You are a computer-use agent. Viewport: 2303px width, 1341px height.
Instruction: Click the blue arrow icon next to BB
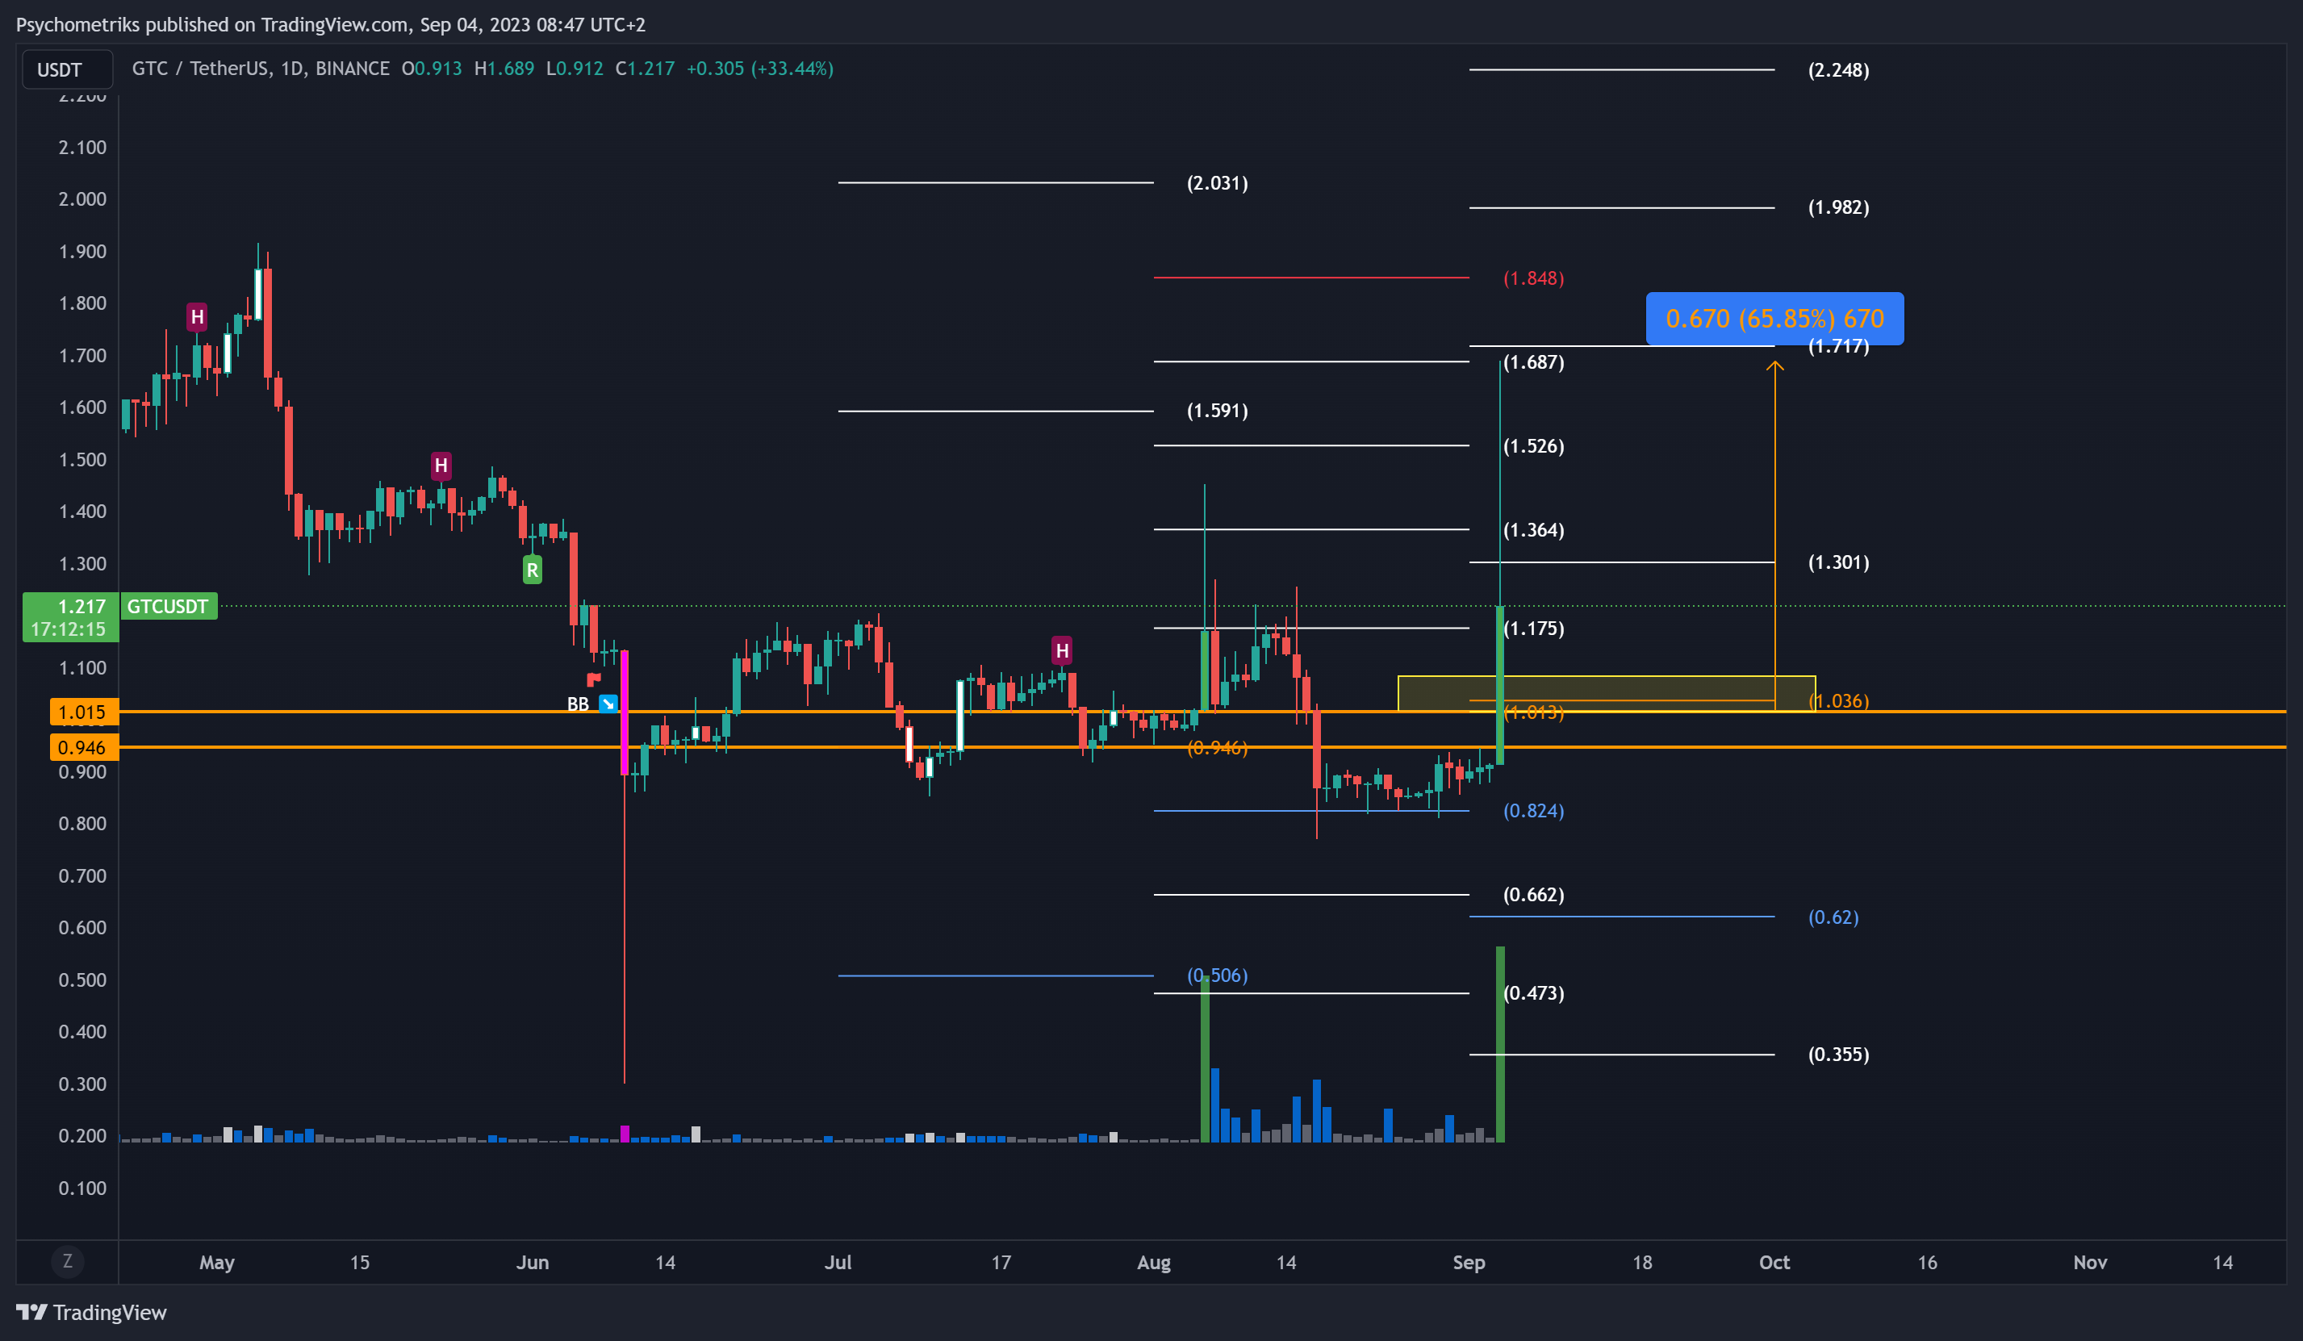click(608, 704)
